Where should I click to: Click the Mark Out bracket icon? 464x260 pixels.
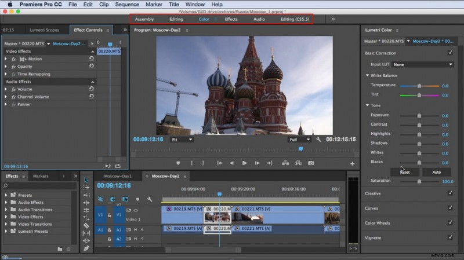coord(203,163)
